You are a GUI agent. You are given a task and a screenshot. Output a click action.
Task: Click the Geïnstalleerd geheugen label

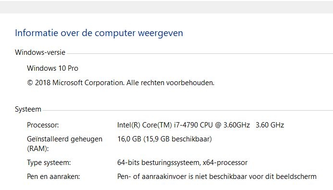pyautogui.click(x=64, y=139)
